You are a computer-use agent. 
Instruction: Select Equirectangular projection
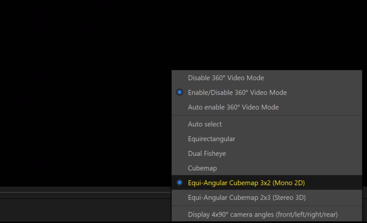point(267,139)
